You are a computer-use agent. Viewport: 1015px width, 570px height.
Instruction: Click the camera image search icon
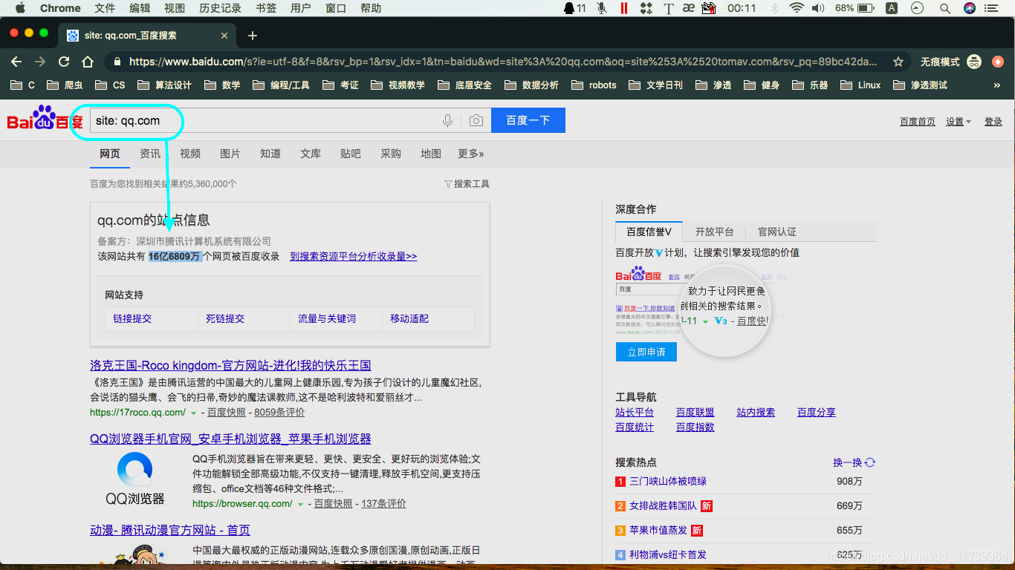pos(476,120)
